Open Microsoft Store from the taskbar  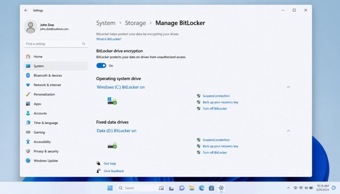212,188
